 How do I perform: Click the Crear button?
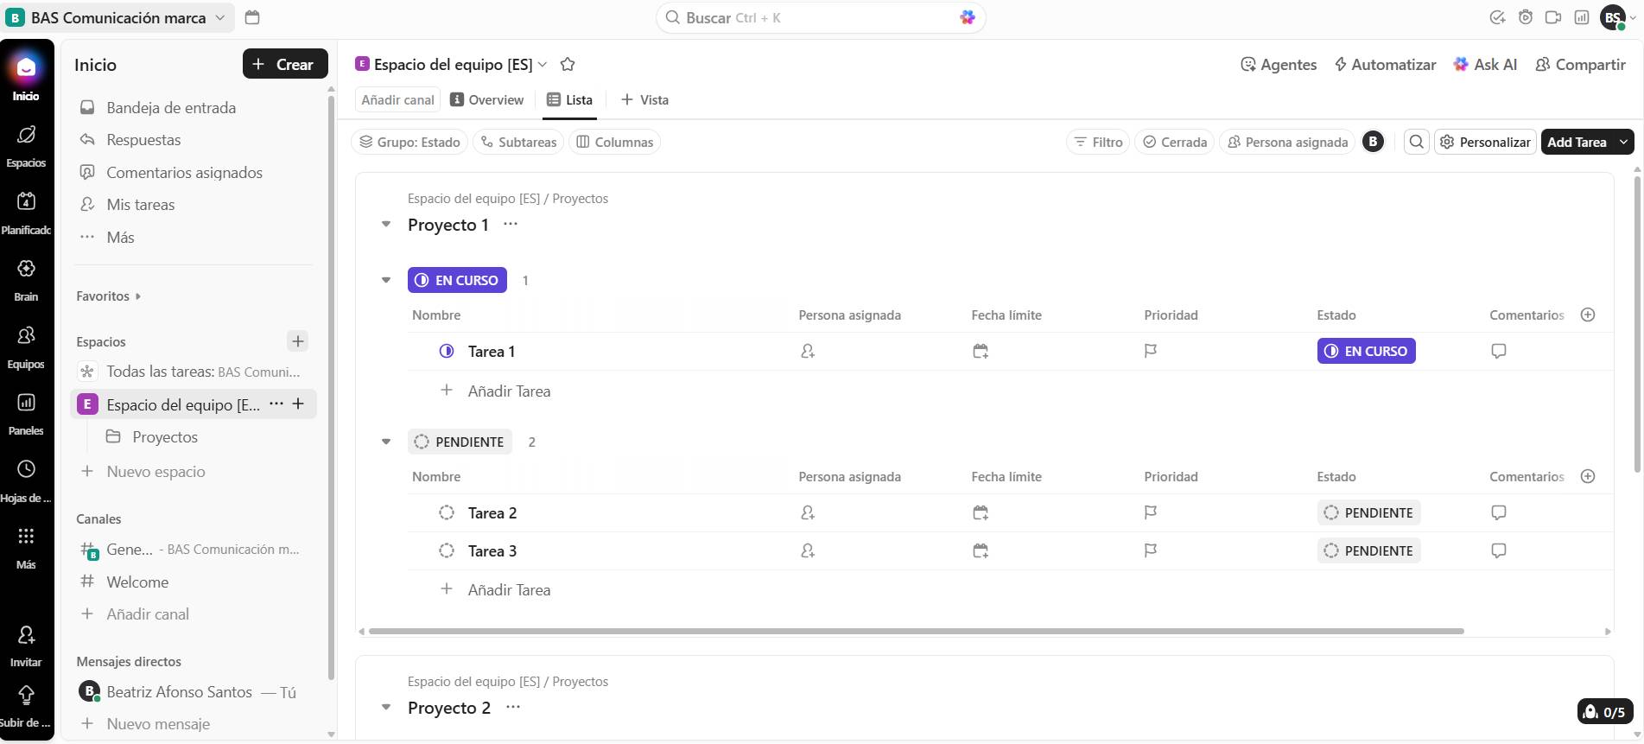[285, 64]
